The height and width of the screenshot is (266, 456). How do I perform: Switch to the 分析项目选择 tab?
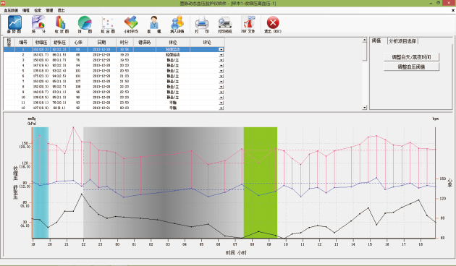click(x=402, y=41)
